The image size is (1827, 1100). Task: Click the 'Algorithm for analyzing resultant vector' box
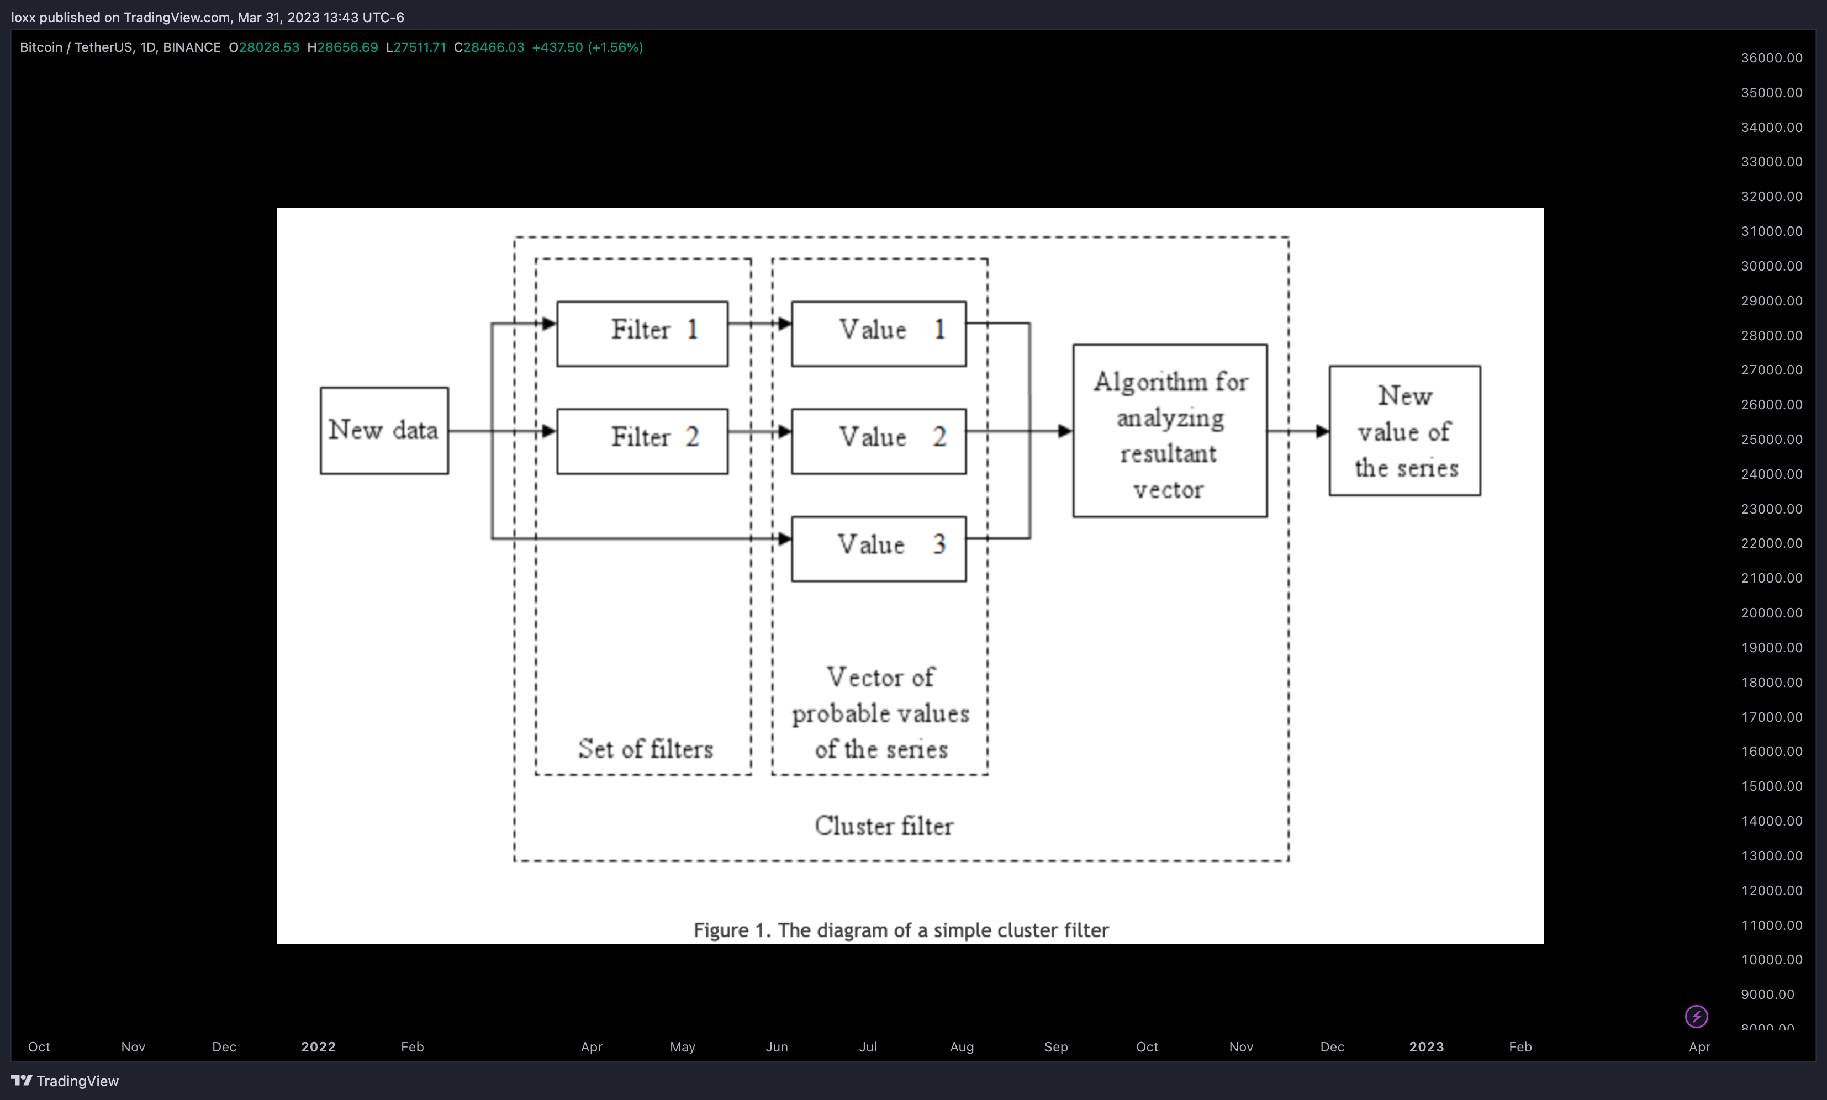click(x=1170, y=431)
